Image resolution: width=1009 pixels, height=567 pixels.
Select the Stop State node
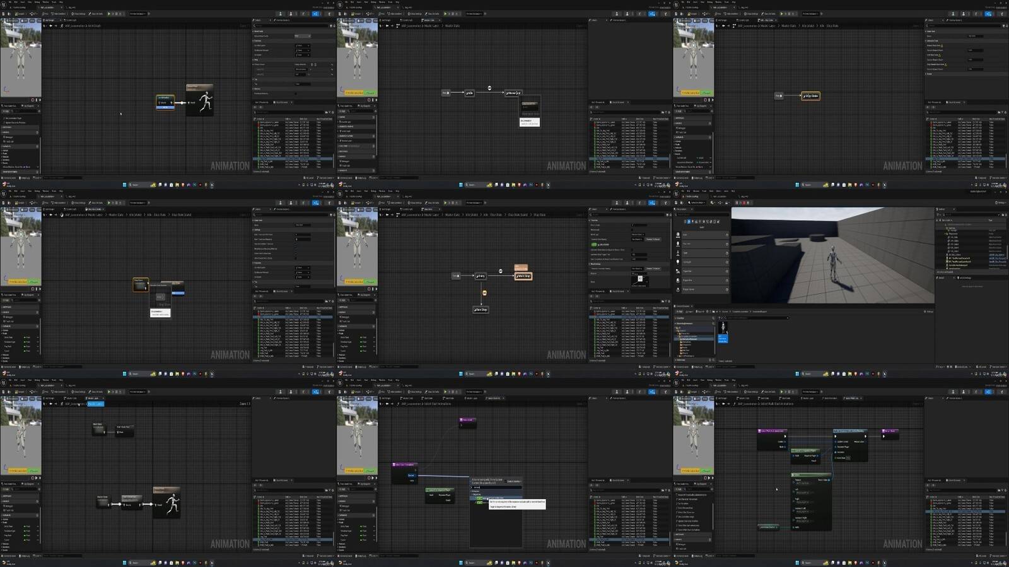point(810,96)
